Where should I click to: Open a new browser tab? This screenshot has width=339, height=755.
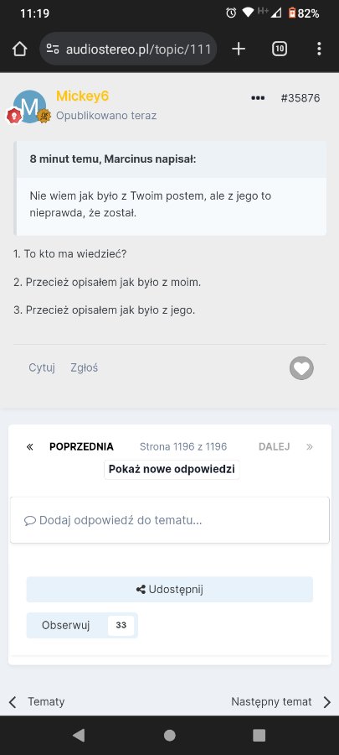tap(239, 49)
